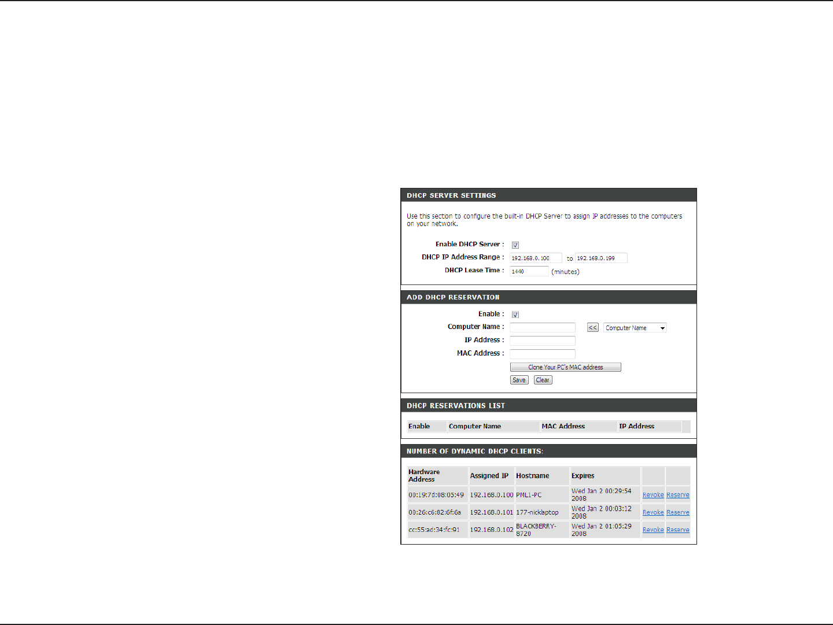Click the Clone Your PC's MAC address button
833x625 pixels.
click(x=566, y=367)
